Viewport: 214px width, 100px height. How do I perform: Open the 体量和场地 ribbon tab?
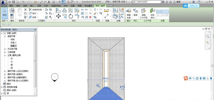point(56,6)
